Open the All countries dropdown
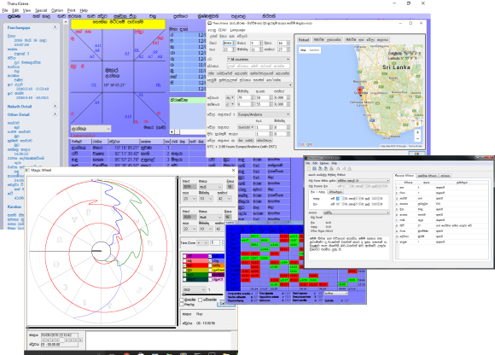This screenshot has height=355, width=495. coord(259,60)
